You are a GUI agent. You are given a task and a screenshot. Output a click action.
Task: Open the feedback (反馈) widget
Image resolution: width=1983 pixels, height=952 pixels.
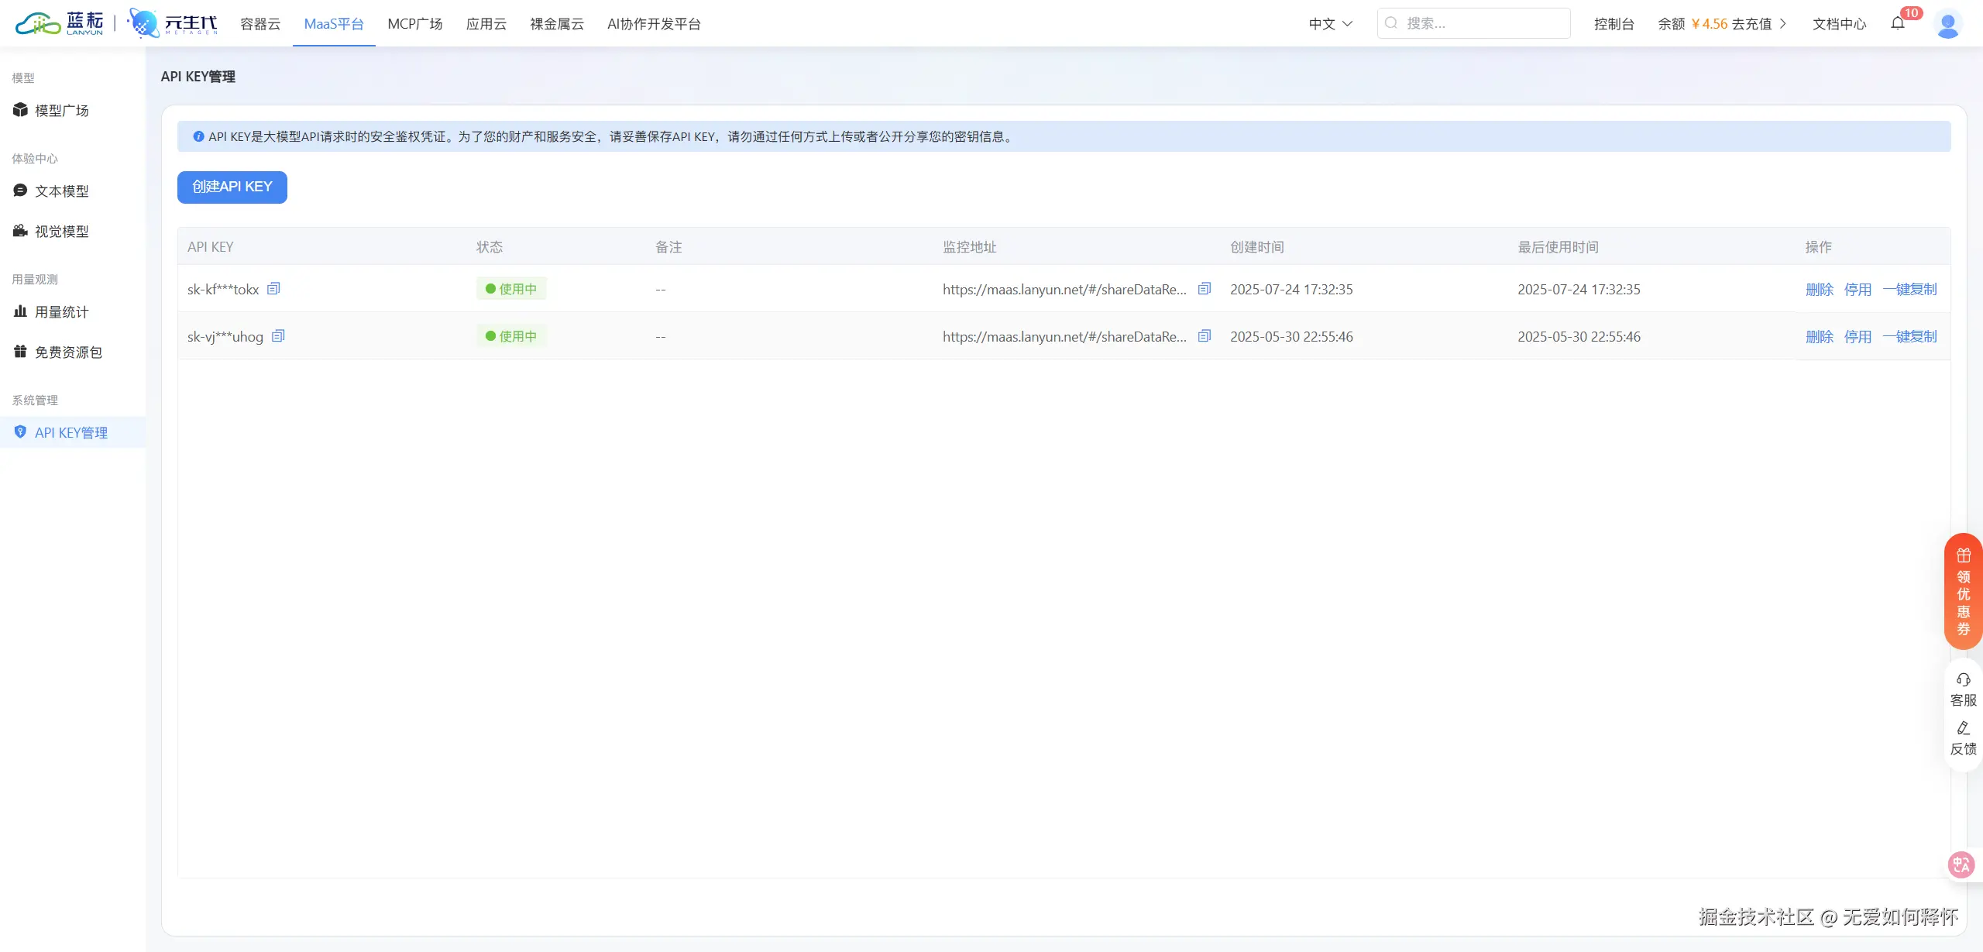[x=1963, y=737]
